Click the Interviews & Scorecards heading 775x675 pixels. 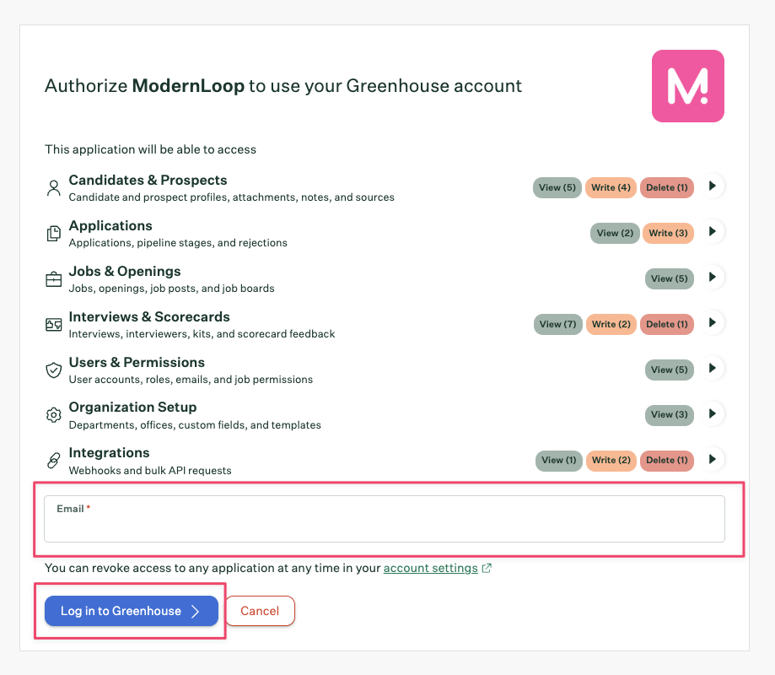[x=149, y=316]
